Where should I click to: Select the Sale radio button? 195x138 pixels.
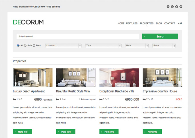pyautogui.click(x=25, y=46)
